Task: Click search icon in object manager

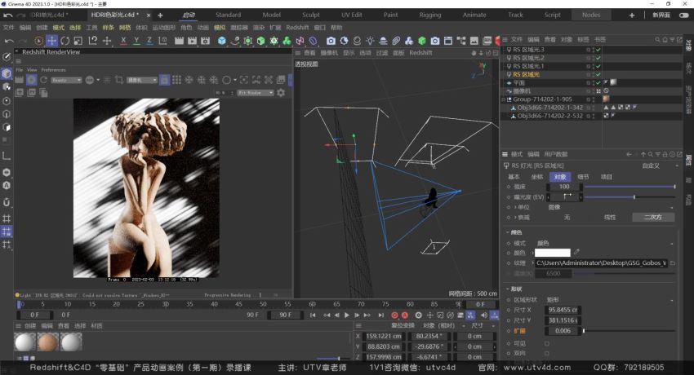Action: point(657,39)
